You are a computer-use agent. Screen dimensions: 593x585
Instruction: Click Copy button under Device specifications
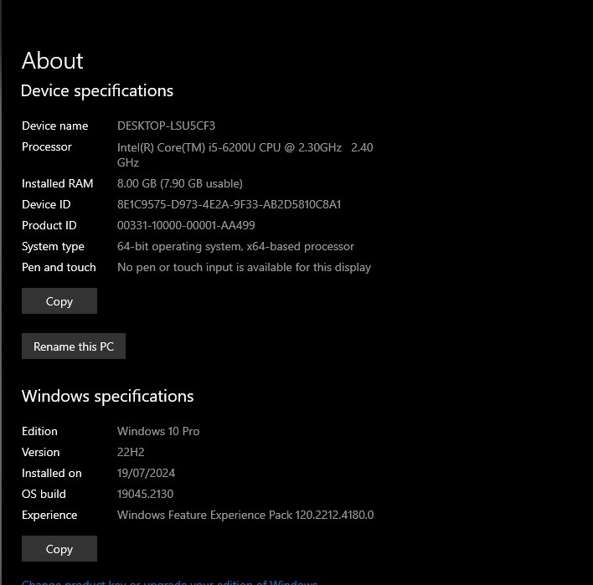59,300
